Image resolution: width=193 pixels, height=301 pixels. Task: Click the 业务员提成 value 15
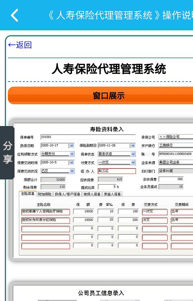point(171,187)
